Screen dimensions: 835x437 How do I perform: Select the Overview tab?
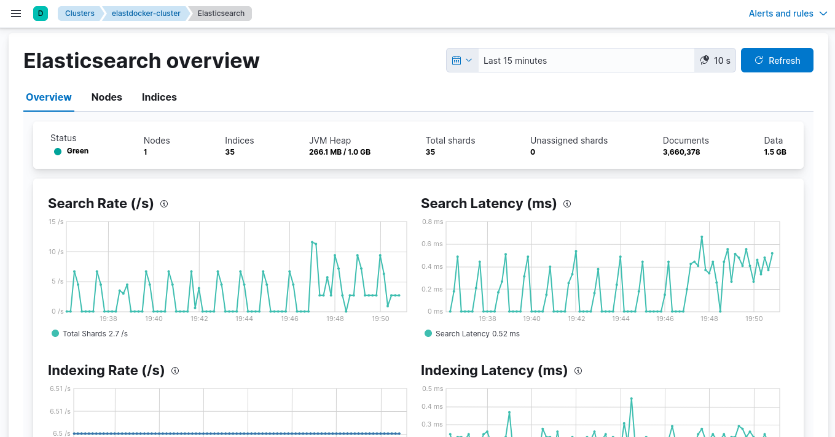[49, 97]
